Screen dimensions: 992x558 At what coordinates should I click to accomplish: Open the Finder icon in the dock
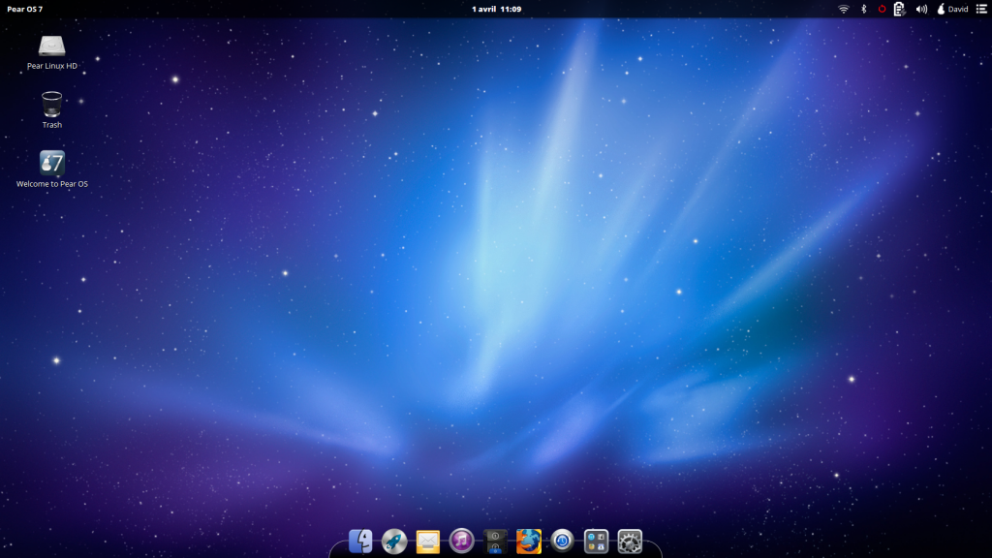[360, 541]
